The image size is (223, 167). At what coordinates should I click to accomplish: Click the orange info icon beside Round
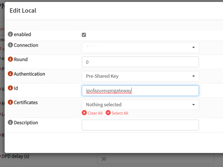coord(10,59)
